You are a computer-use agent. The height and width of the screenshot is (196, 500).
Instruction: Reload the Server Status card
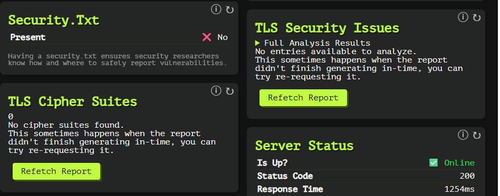(x=477, y=136)
